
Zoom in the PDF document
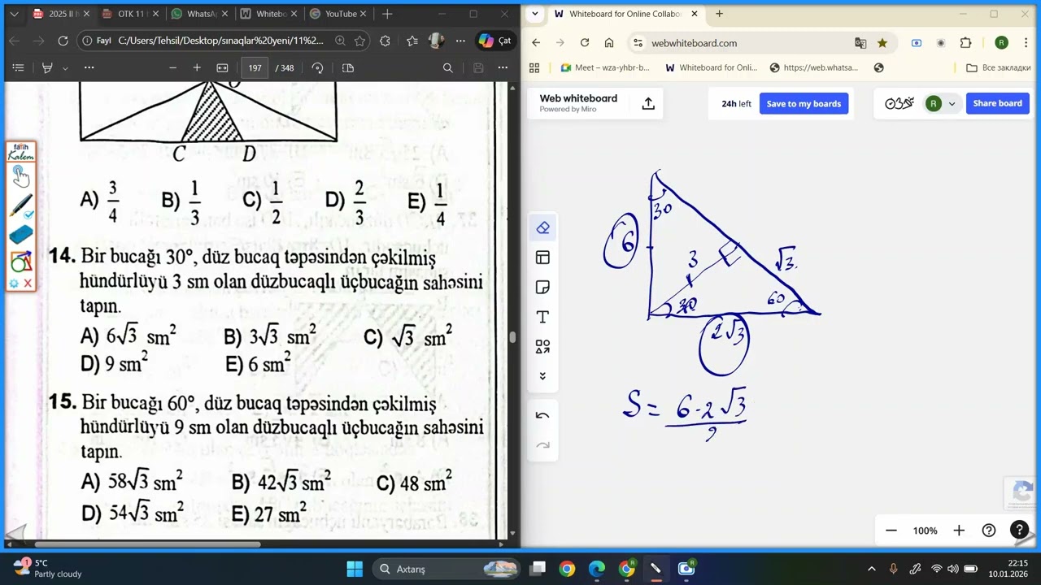coord(197,68)
